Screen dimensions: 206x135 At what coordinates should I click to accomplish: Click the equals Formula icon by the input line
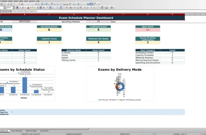[x=10, y=11]
